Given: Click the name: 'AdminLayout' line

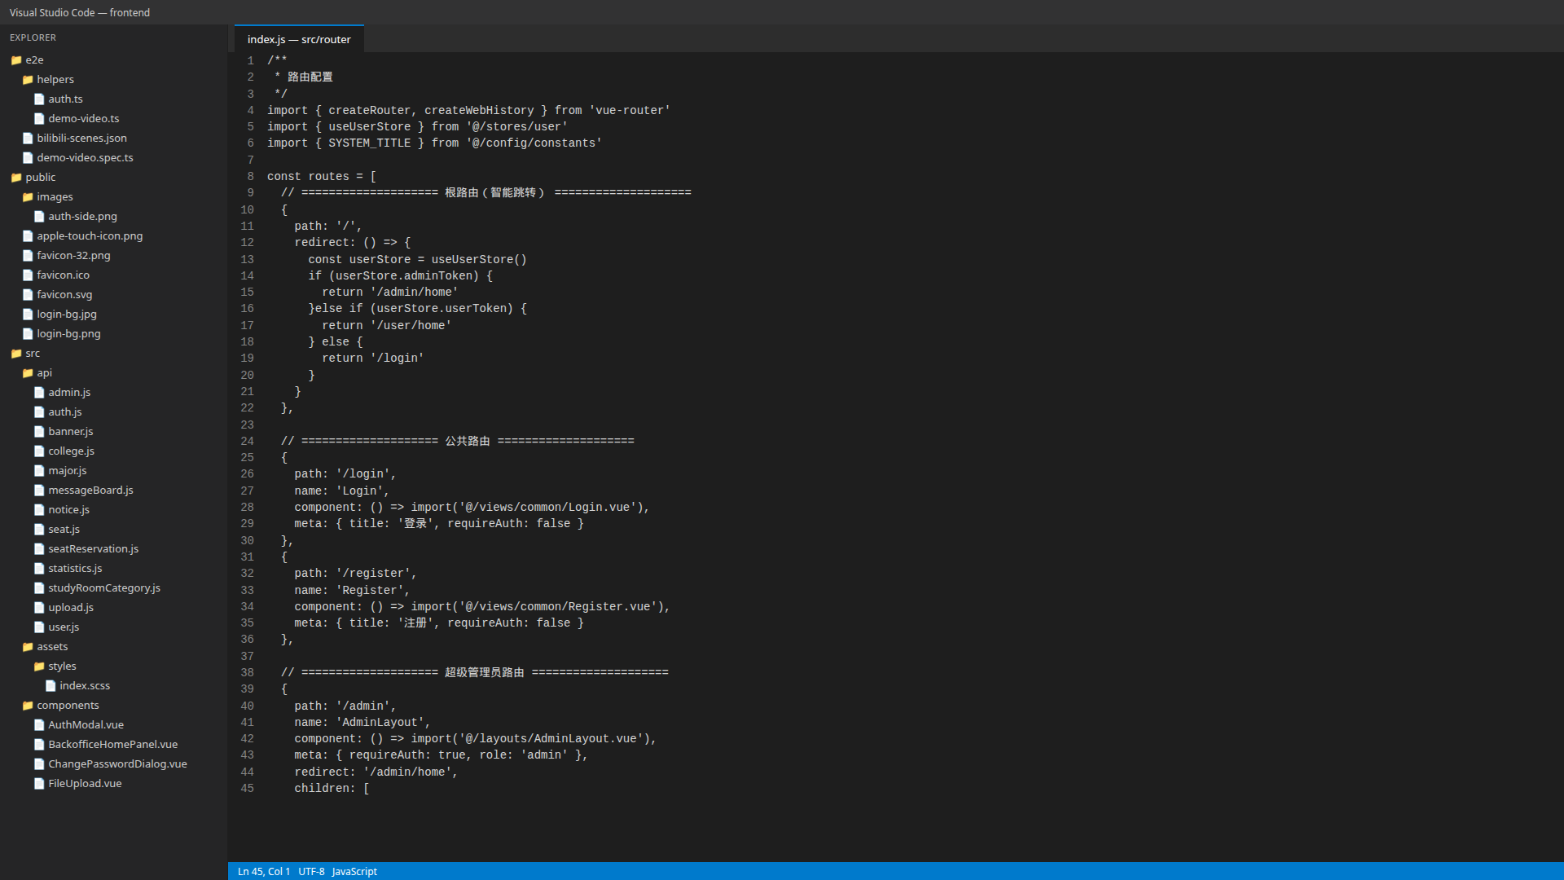Looking at the screenshot, I should [x=362, y=723].
